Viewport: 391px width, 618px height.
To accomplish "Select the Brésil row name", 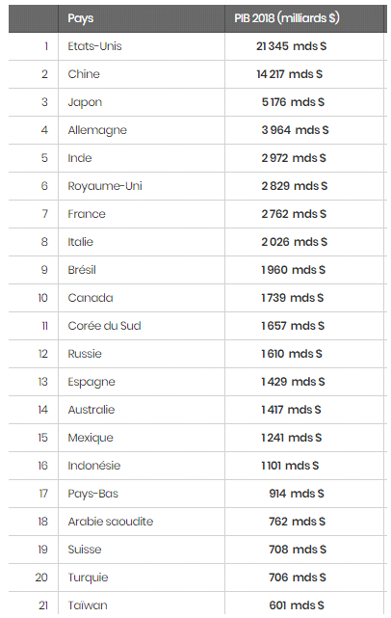I will [x=82, y=270].
